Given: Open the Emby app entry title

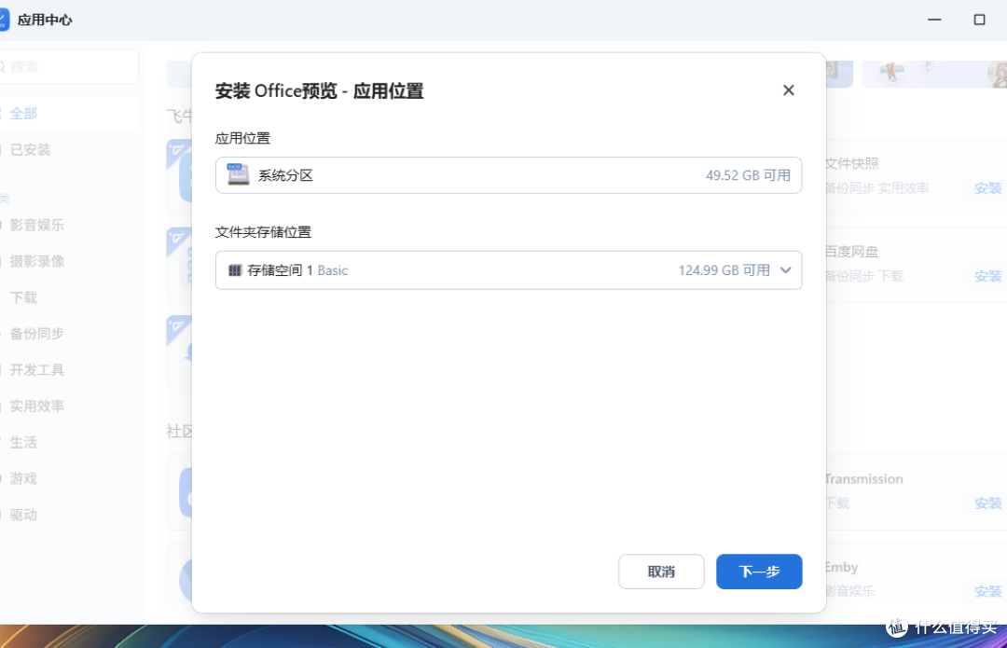Looking at the screenshot, I should tap(841, 567).
